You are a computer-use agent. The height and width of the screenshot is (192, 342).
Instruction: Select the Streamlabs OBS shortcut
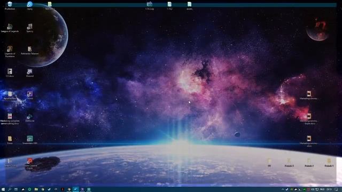coord(30,140)
